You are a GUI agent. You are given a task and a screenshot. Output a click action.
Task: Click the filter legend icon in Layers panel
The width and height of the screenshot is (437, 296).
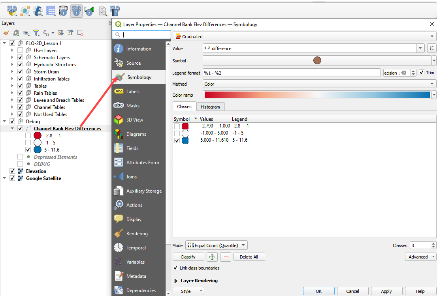(36, 33)
